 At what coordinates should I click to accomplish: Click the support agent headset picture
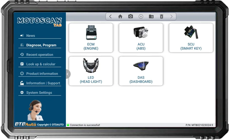[35, 110]
